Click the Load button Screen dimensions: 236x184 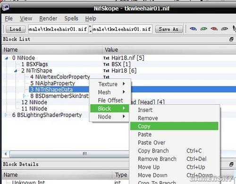(16, 29)
